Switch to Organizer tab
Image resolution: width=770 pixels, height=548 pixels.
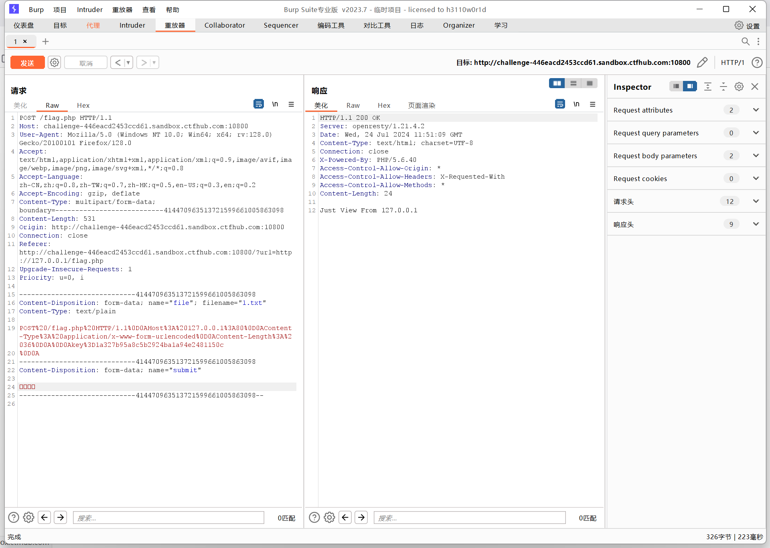point(459,25)
